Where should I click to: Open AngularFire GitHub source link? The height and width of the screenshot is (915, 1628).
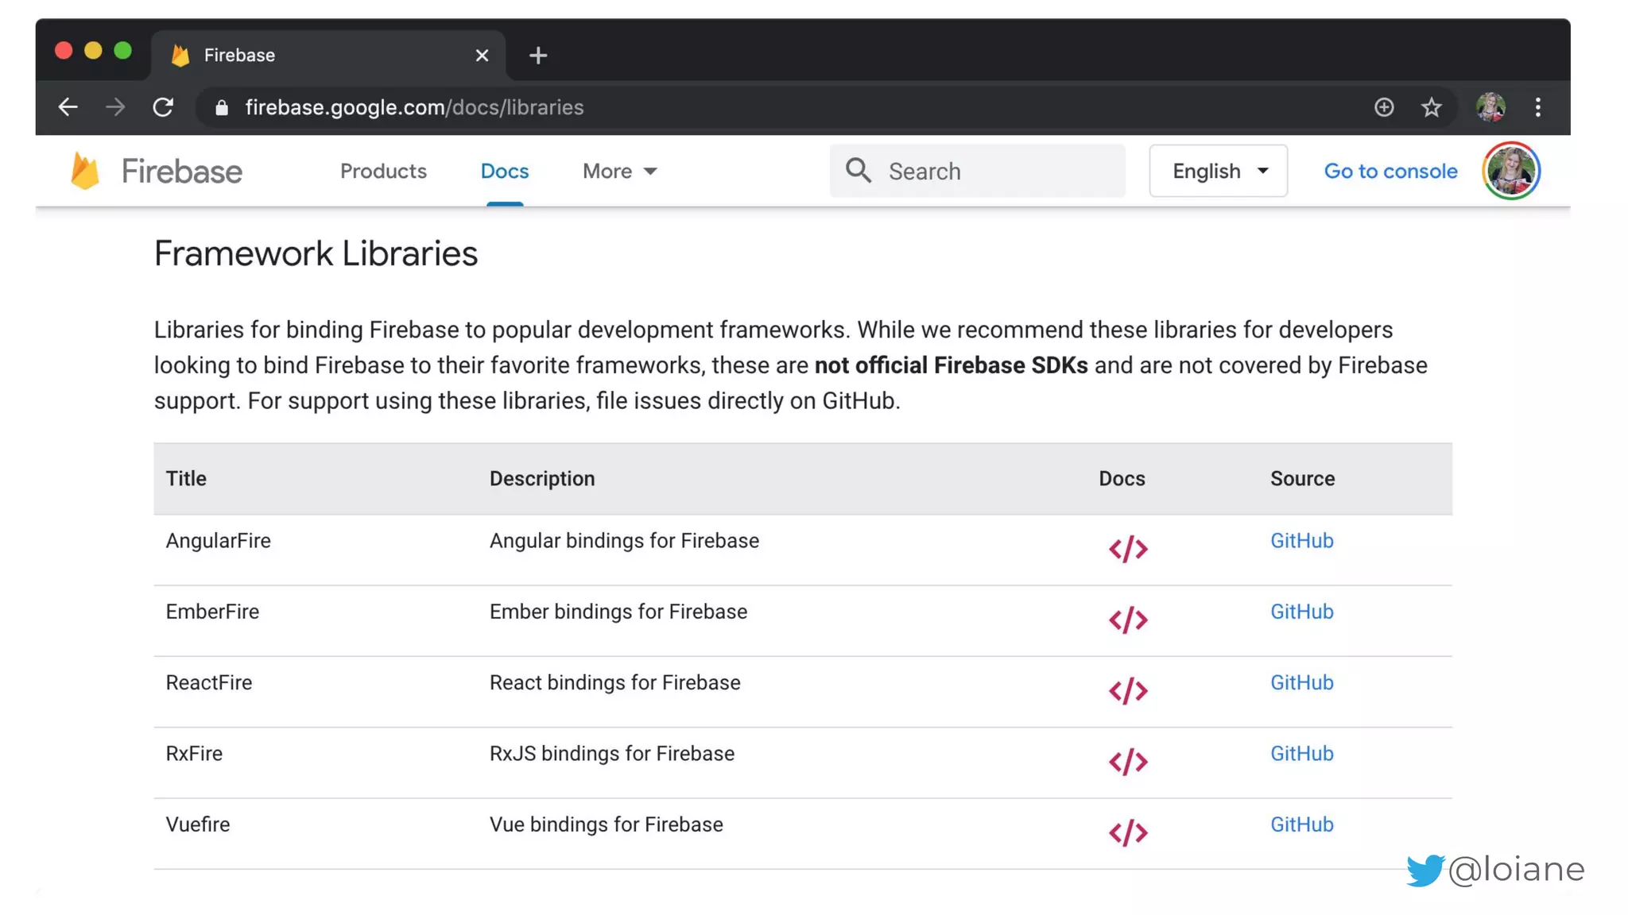pyautogui.click(x=1300, y=541)
